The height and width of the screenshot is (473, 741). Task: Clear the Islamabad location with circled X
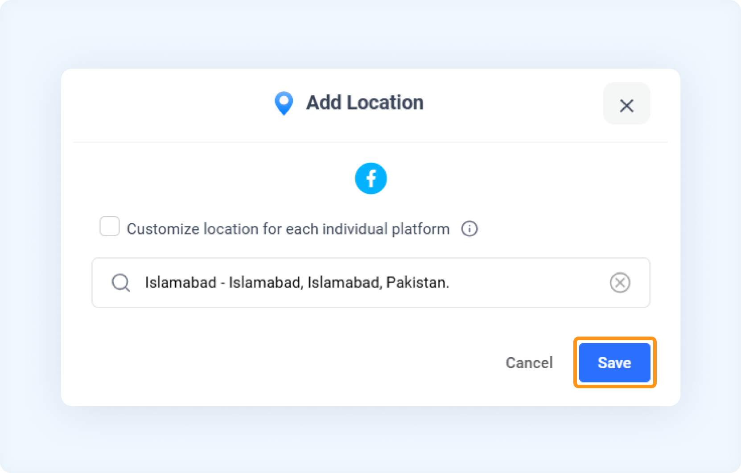620,283
